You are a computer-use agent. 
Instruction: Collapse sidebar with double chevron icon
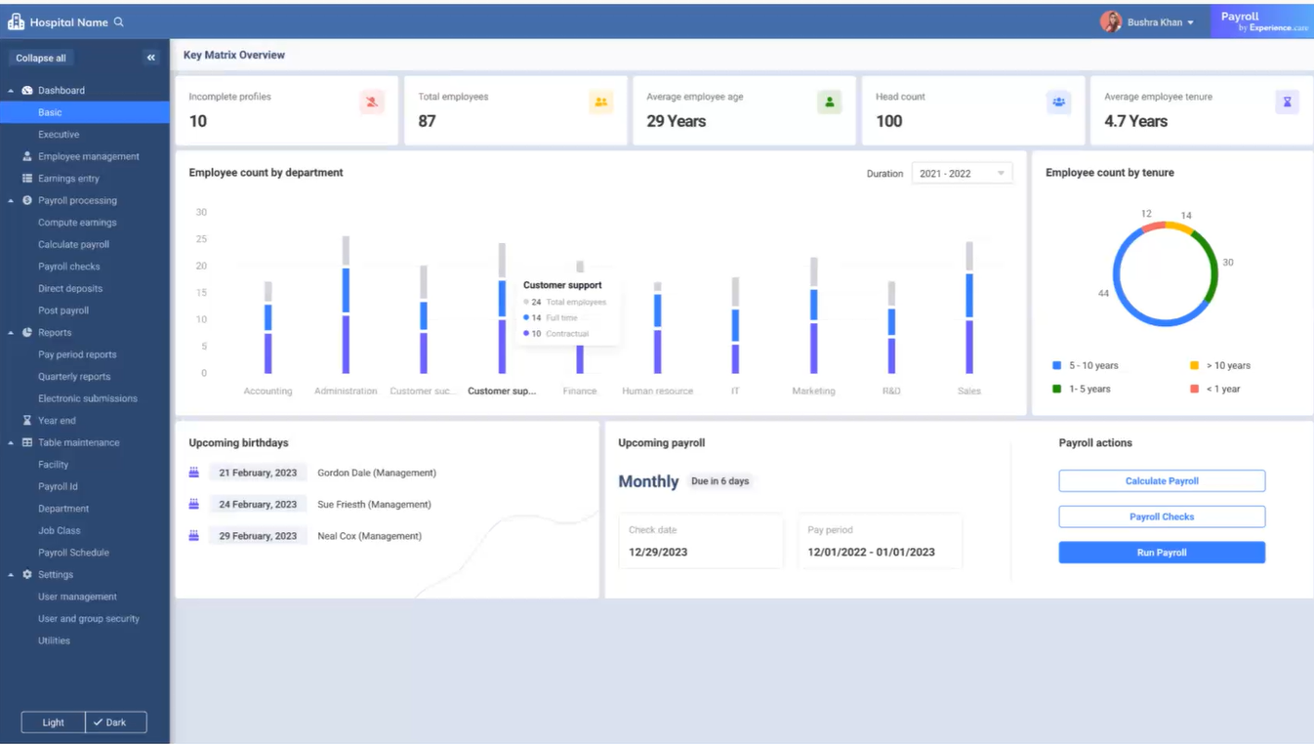[x=151, y=58]
